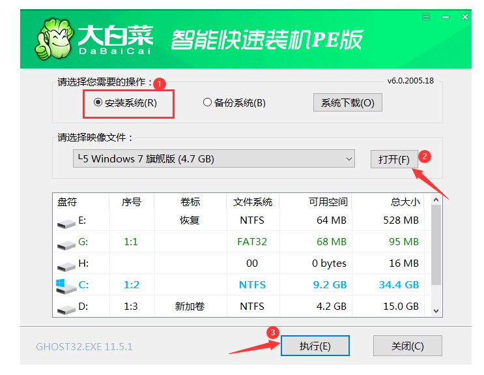Click the Windows 7 旗舰版 image combo box
Screen dimensions: 484x375
point(214,158)
